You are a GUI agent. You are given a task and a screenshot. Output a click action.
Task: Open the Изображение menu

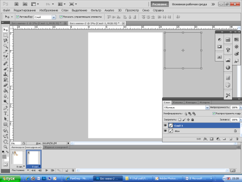[49, 10]
